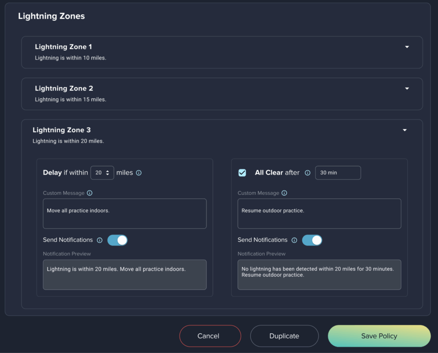Click info icon next to Delay miles

(139, 173)
